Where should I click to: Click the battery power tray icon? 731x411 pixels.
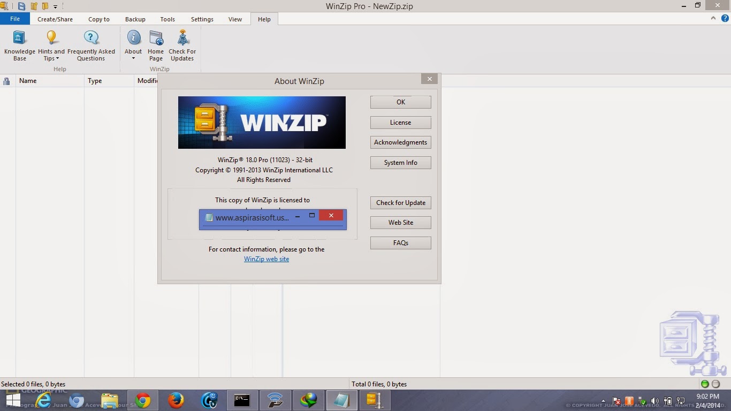[668, 401]
